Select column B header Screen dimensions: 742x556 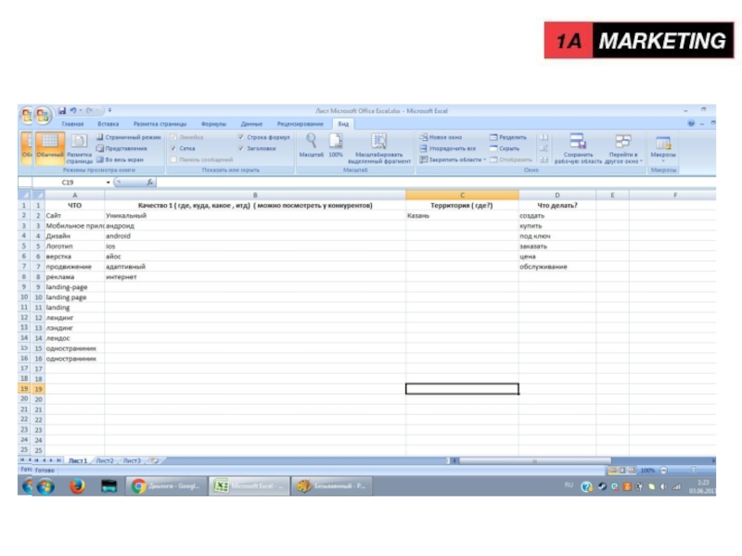255,196
